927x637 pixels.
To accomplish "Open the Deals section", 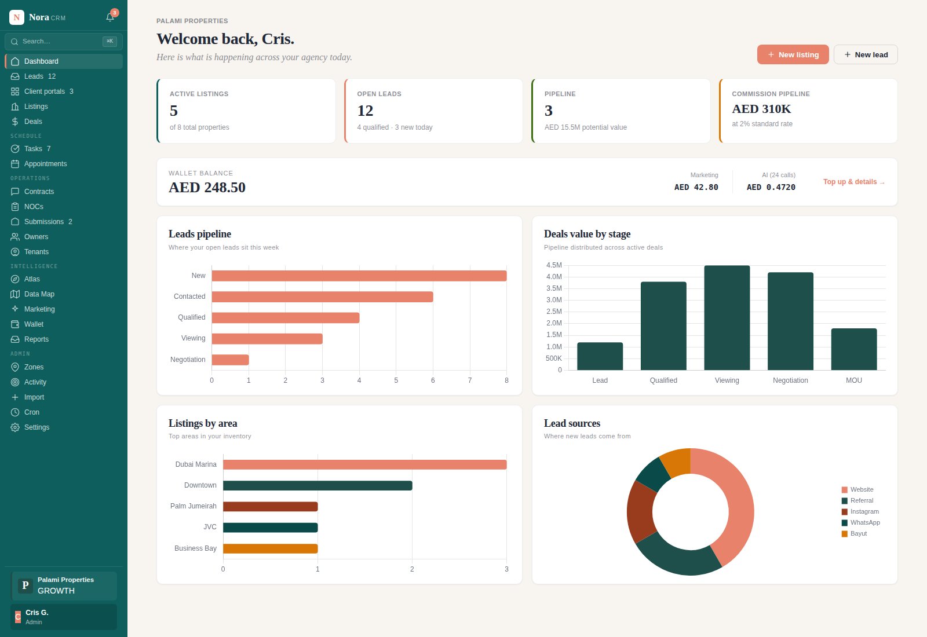I will tap(64, 122).
